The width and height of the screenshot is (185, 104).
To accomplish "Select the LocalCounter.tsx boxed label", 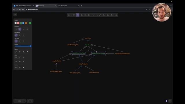I will coord(79,53).
